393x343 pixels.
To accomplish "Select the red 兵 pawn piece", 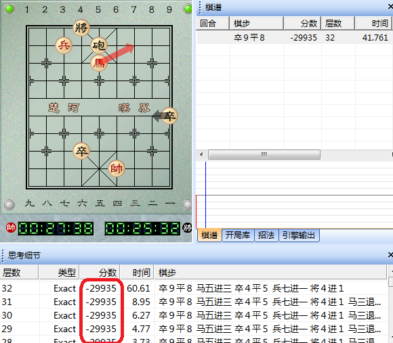I will pos(64,45).
